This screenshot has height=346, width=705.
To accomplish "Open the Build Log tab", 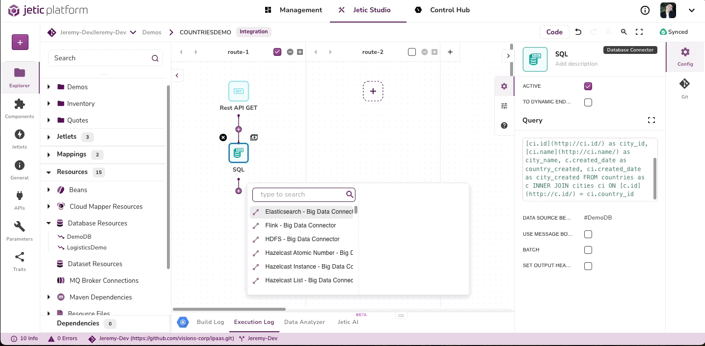I will (210, 322).
